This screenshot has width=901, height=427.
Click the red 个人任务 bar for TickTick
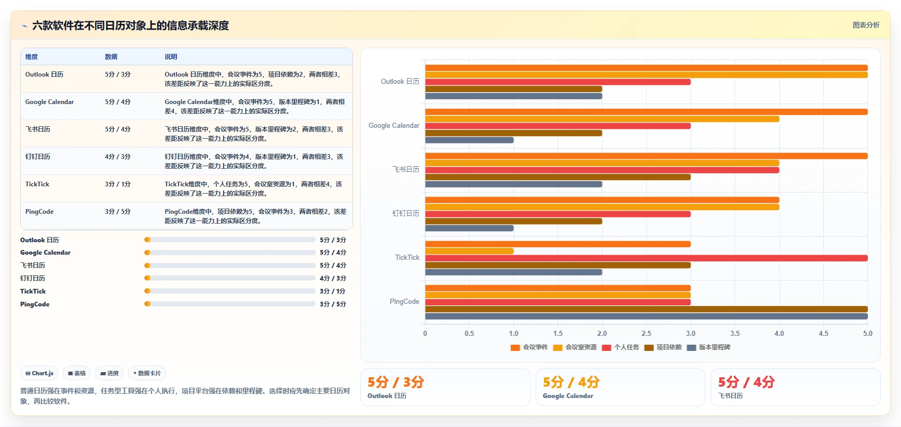coord(646,258)
